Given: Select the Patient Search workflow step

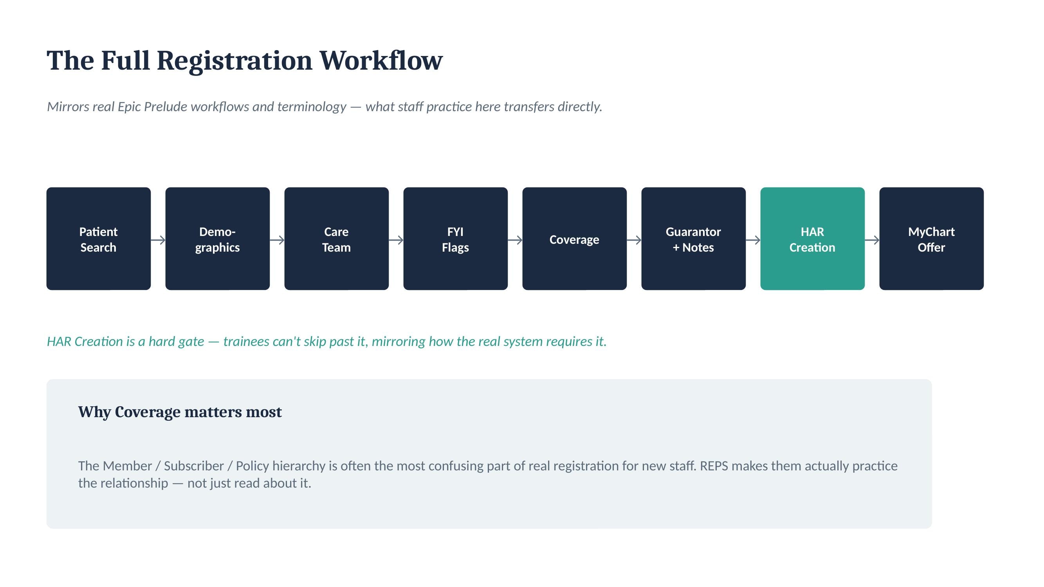Looking at the screenshot, I should (x=99, y=239).
